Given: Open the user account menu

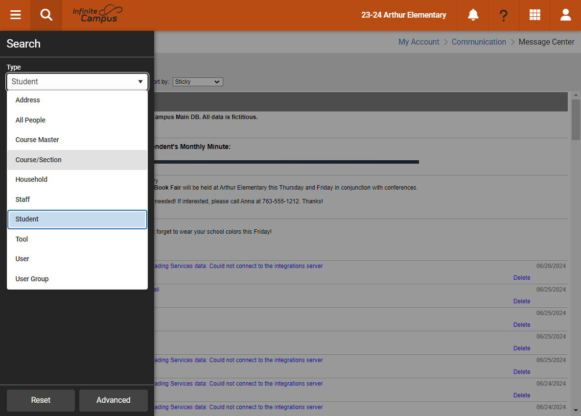Looking at the screenshot, I should coord(565,15).
